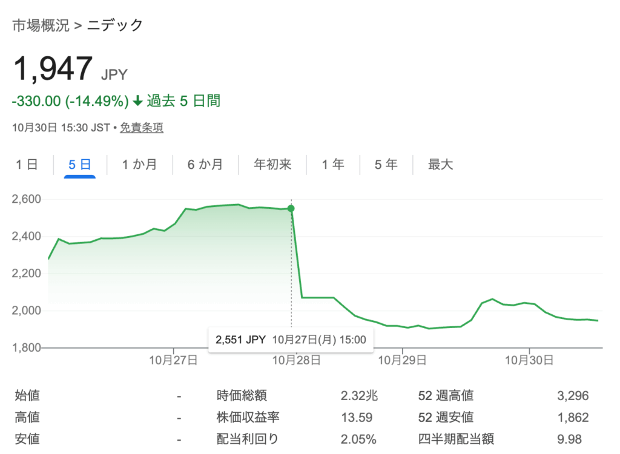Click the 時価総額 market cap label

tap(242, 396)
